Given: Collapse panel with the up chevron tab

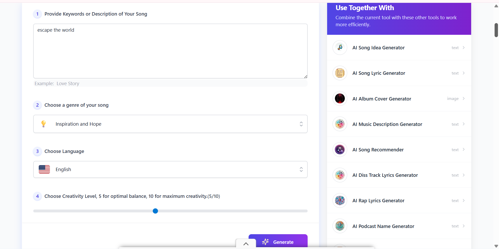Looking at the screenshot, I should tap(246, 244).
